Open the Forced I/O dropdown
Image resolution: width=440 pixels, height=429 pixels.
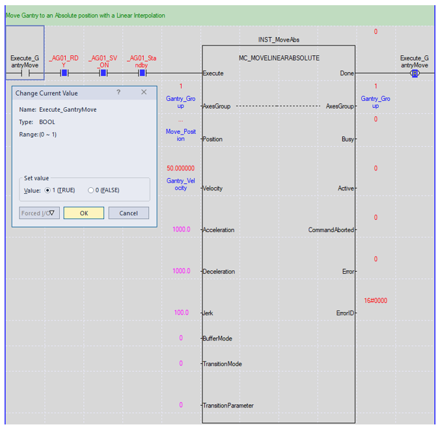39,213
